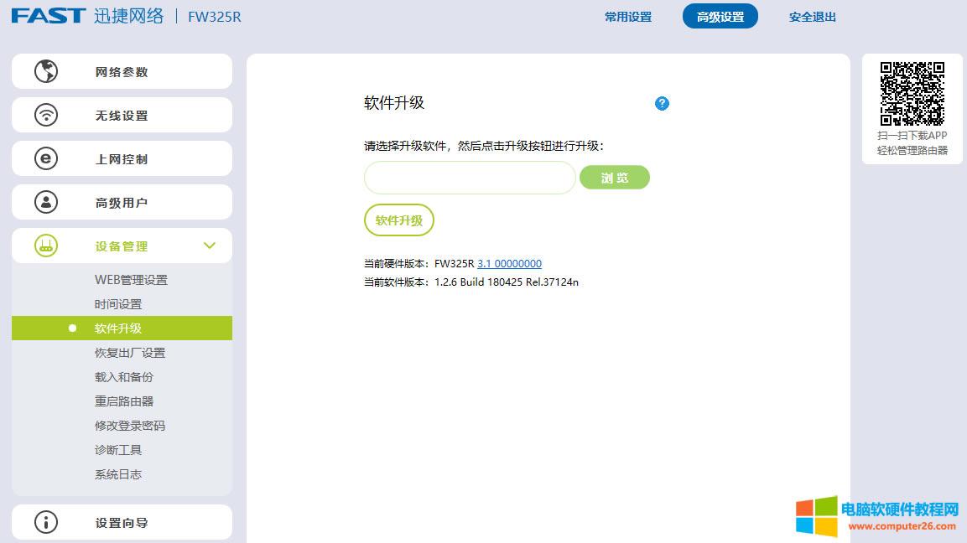
Task: Click the 'e' icon for 上网控制
Action: pyautogui.click(x=46, y=158)
